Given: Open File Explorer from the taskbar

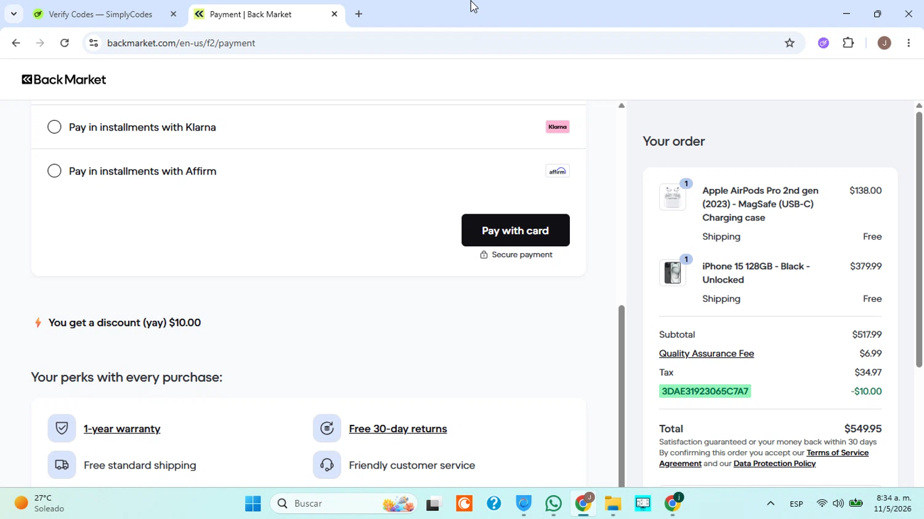Looking at the screenshot, I should click(613, 504).
